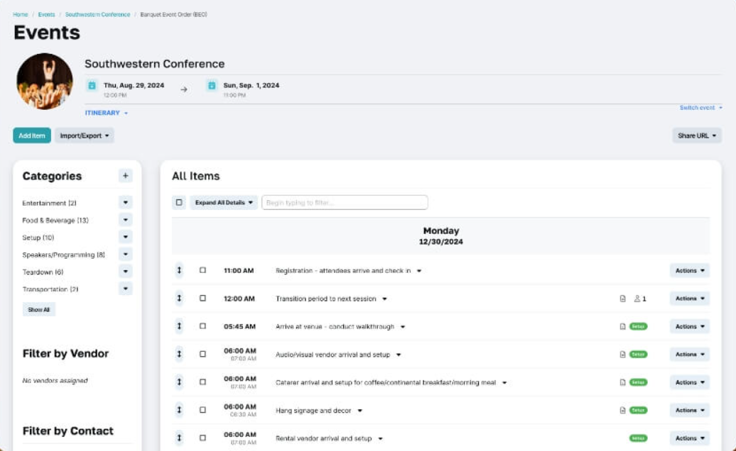
Task: Click Setup tag on Rental vendor row
Action: point(639,438)
